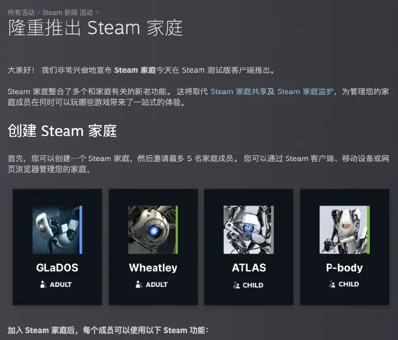Click the adult icon under Wheatley
This screenshot has width=398, height=340.
139,285
